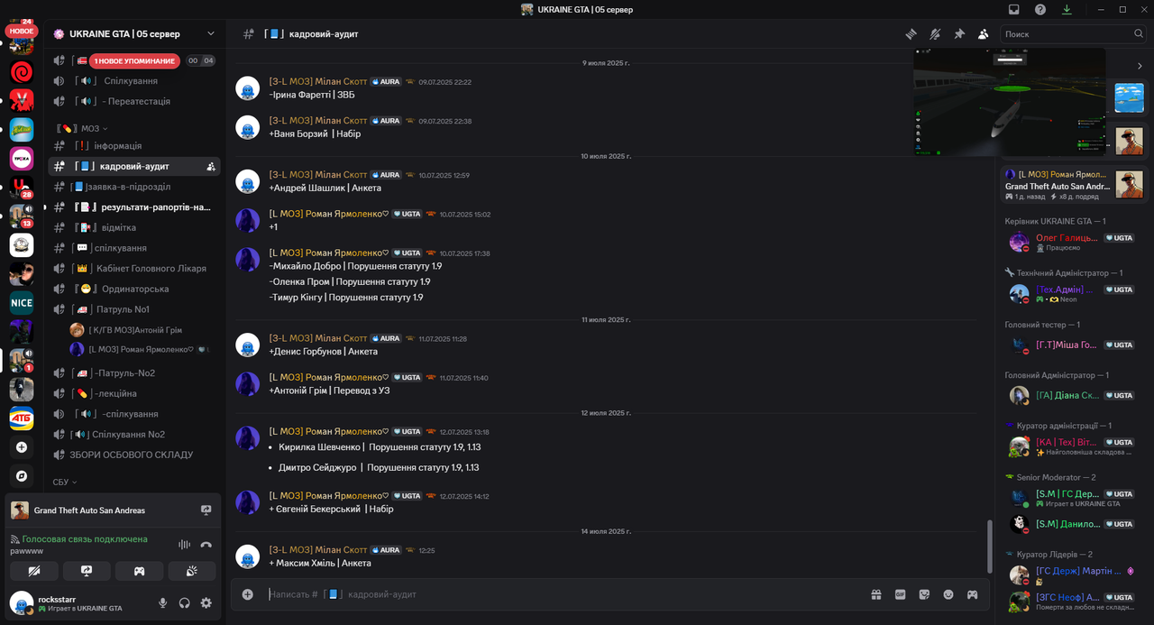Open the game stream preview thumbnail
The image size is (1154, 625).
pyautogui.click(x=1009, y=102)
